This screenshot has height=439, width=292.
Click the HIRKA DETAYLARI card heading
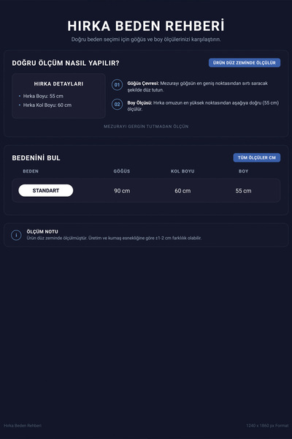click(x=58, y=83)
